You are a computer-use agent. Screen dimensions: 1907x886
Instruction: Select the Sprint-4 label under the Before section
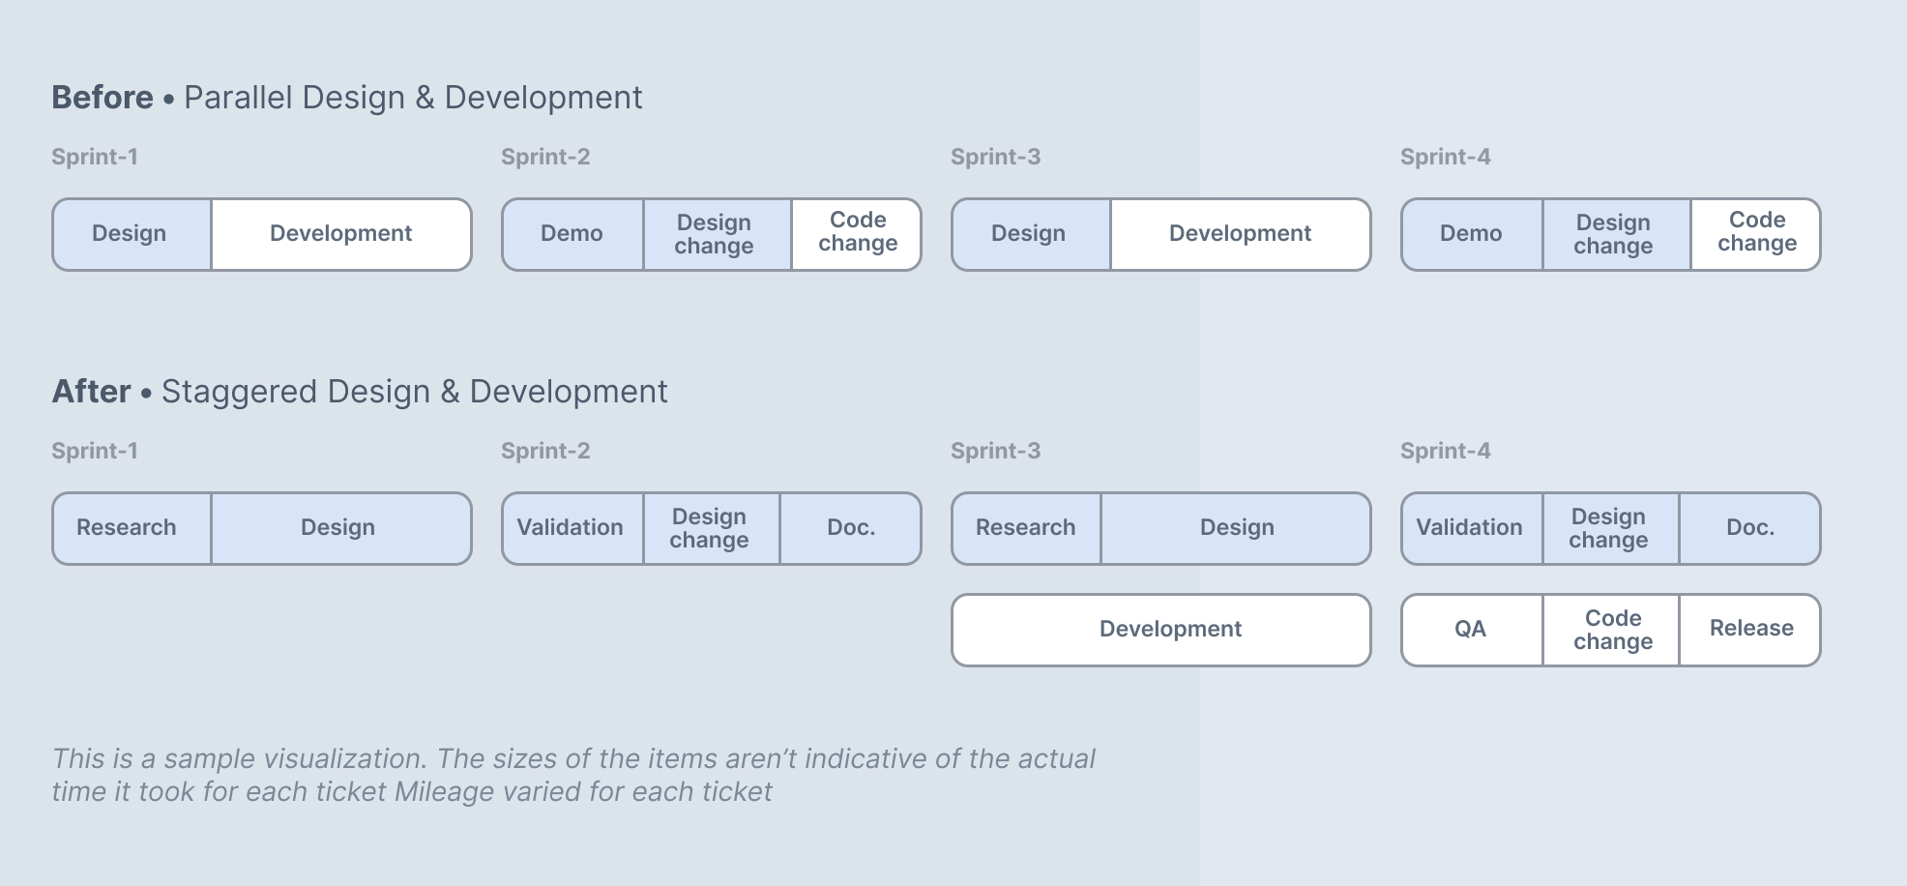1446,157
